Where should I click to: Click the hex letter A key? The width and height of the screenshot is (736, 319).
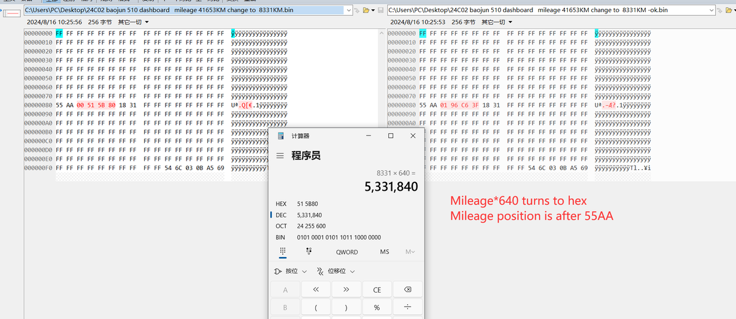285,290
